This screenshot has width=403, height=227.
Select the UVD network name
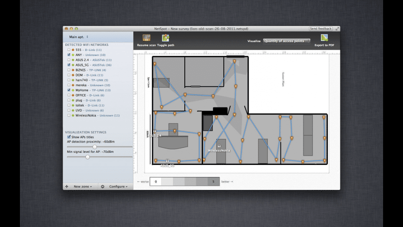[x=79, y=110]
